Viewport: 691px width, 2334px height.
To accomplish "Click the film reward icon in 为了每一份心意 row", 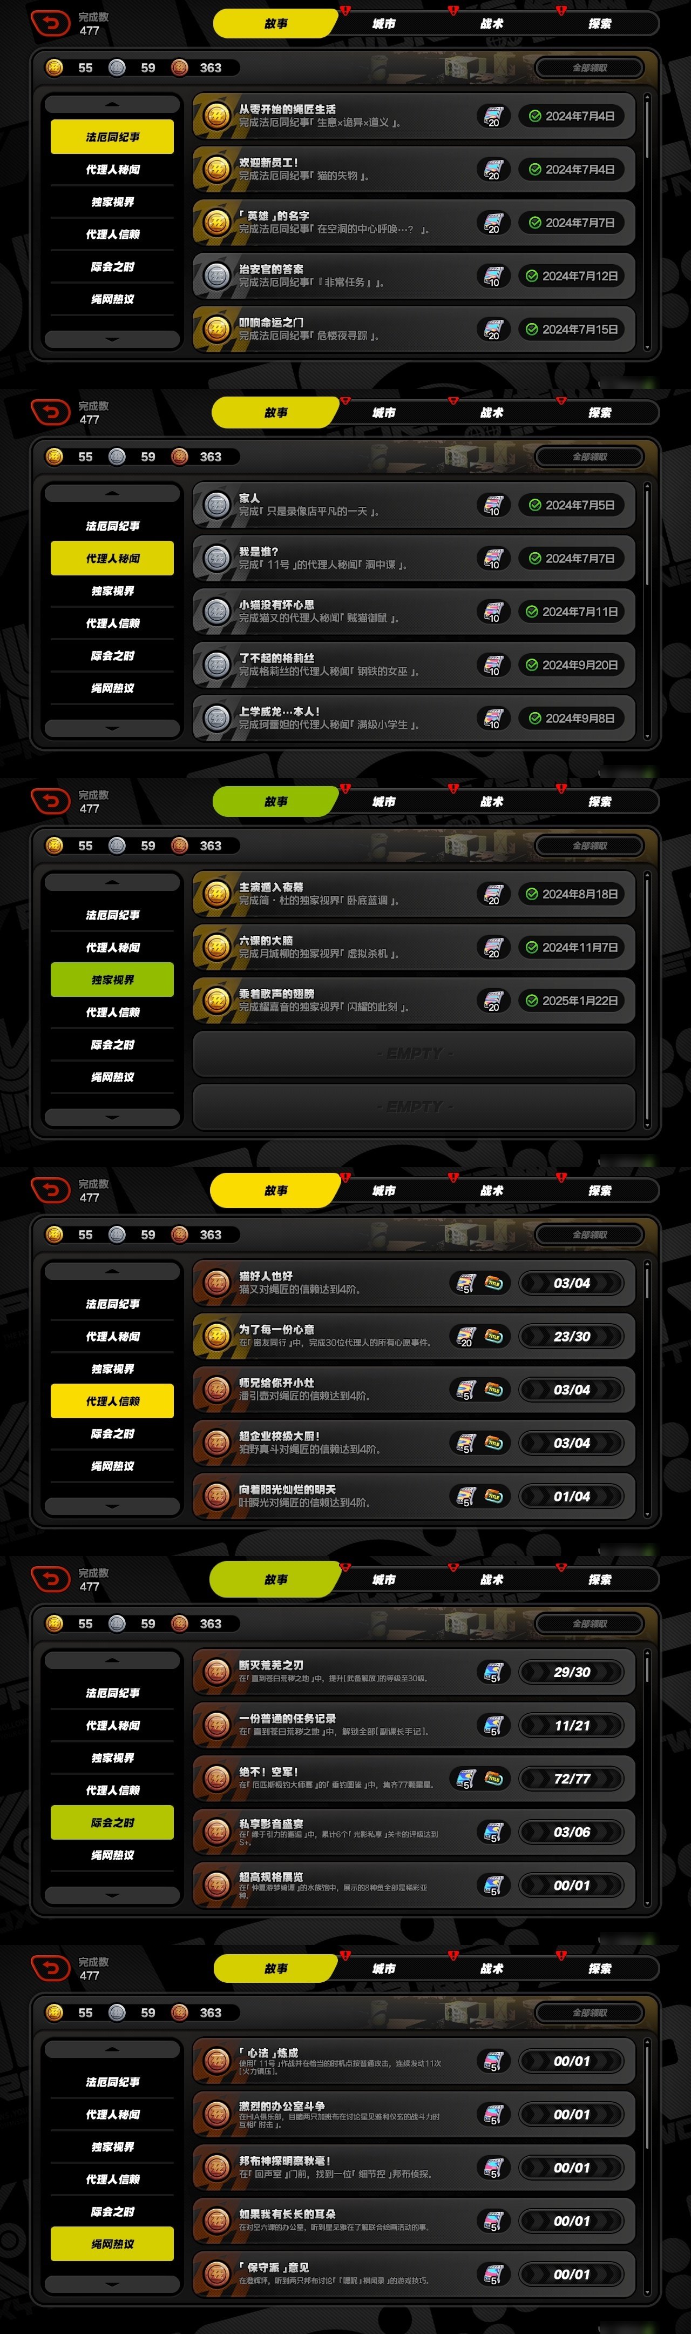I will point(465,1337).
